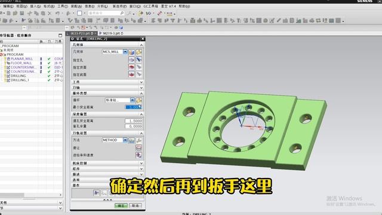Expand the 描述 section in dialog

point(107,174)
